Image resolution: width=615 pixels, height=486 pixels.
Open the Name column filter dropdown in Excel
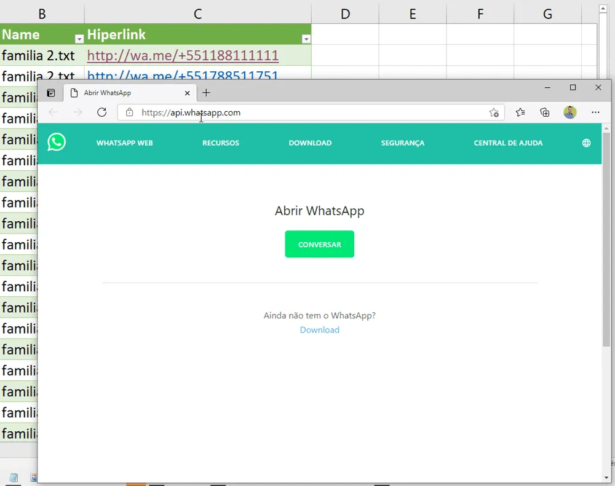pyautogui.click(x=79, y=39)
